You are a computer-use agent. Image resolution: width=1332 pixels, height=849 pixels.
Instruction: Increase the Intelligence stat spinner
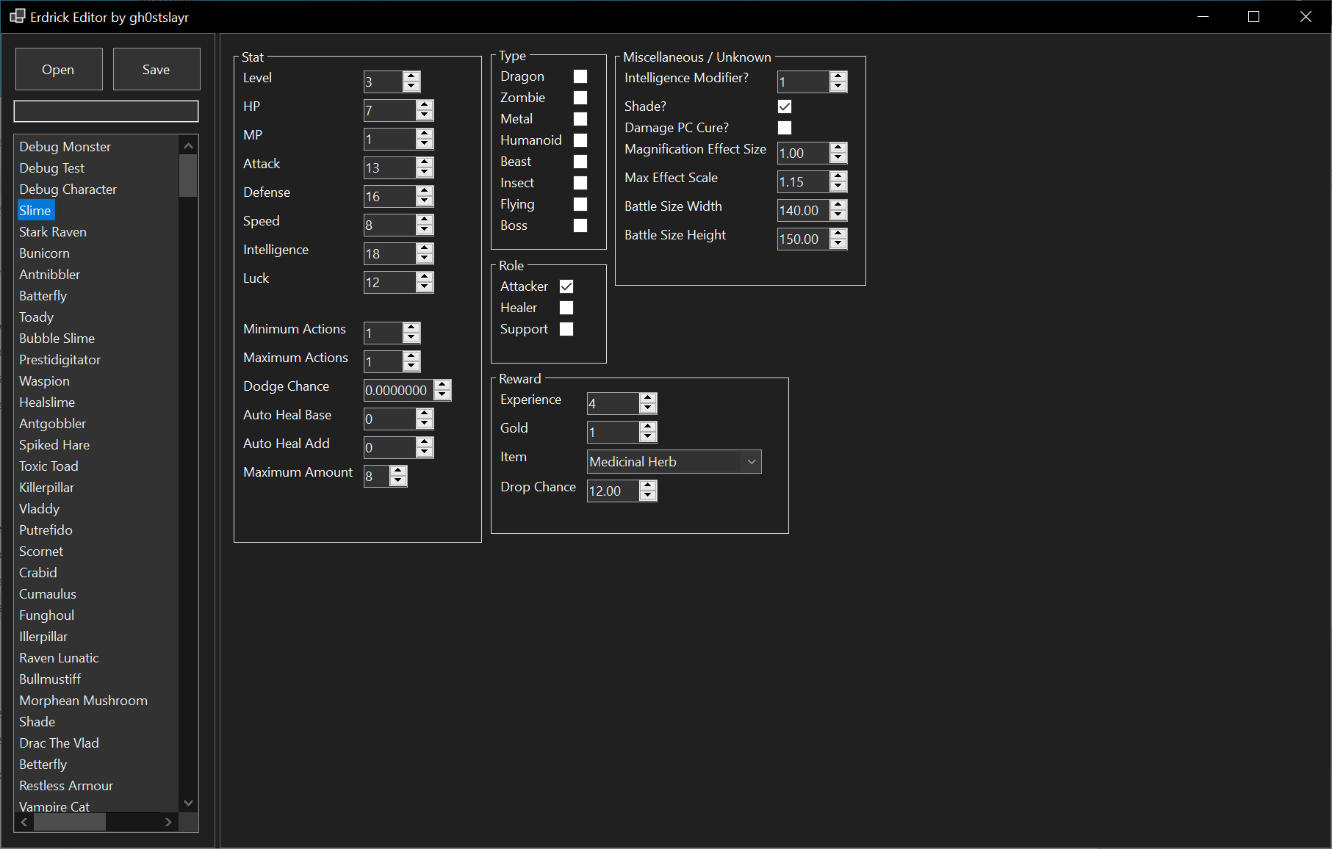[x=424, y=249]
